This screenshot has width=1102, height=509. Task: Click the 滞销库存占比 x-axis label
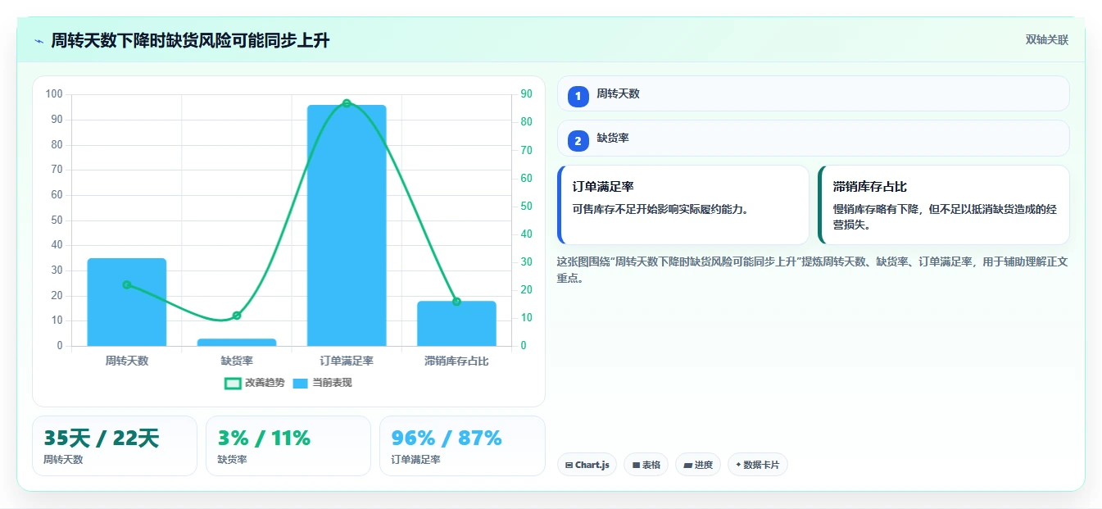(456, 361)
